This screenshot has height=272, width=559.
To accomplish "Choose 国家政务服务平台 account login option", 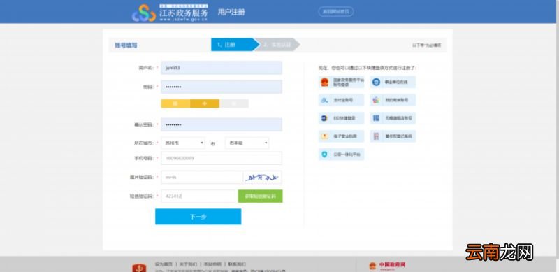I will click(x=341, y=82).
